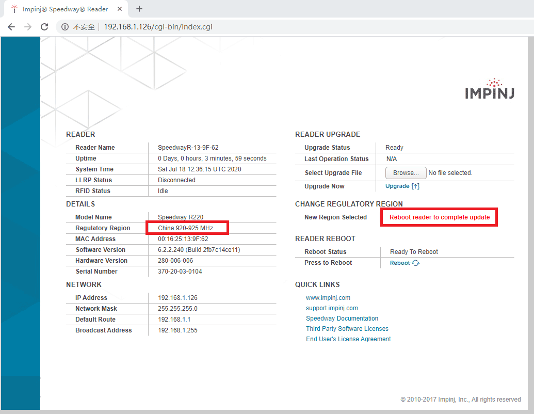This screenshot has width=534, height=414.
Task: Open support.impinj.com link
Action: pos(332,308)
